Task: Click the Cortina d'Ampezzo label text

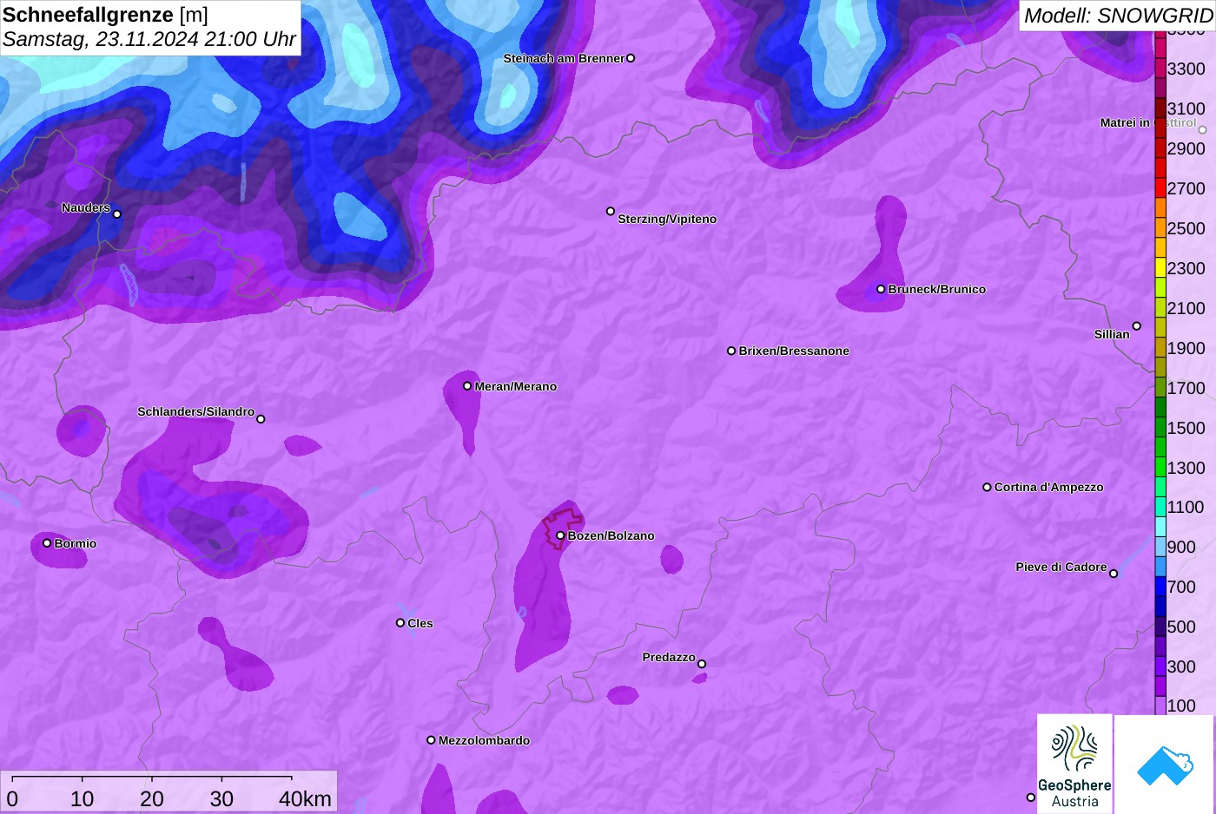Action: 1049,487
